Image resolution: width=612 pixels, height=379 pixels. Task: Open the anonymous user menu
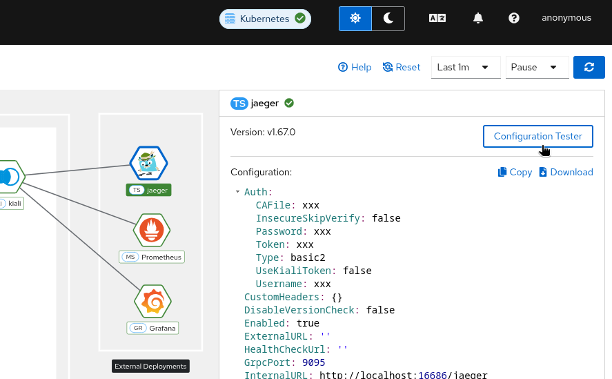coord(566,18)
